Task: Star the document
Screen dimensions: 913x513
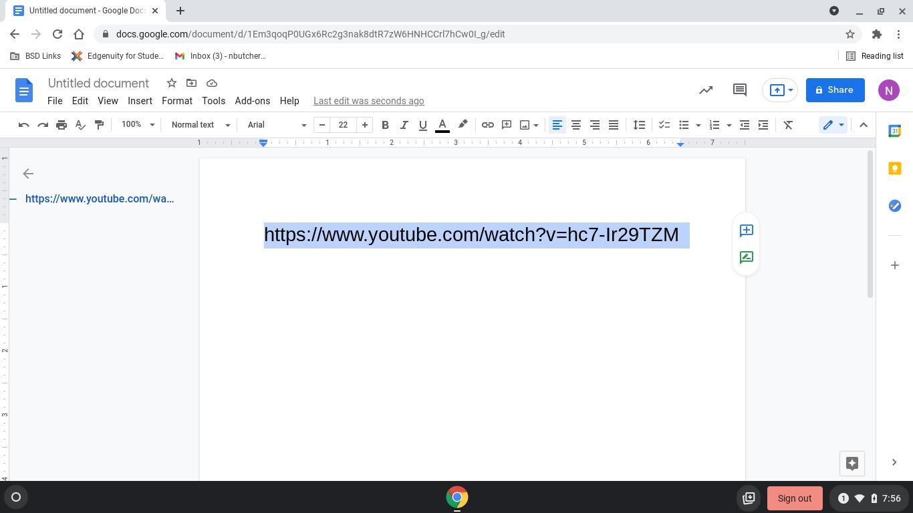Action: (x=172, y=83)
